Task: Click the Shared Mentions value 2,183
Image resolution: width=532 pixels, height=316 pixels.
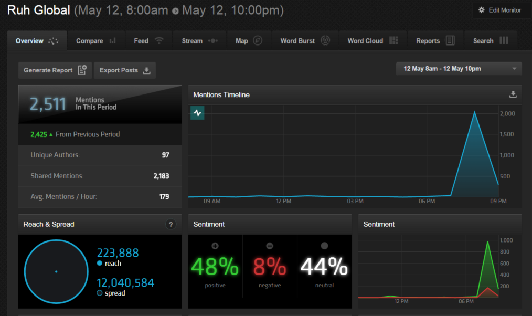Action: [x=161, y=176]
